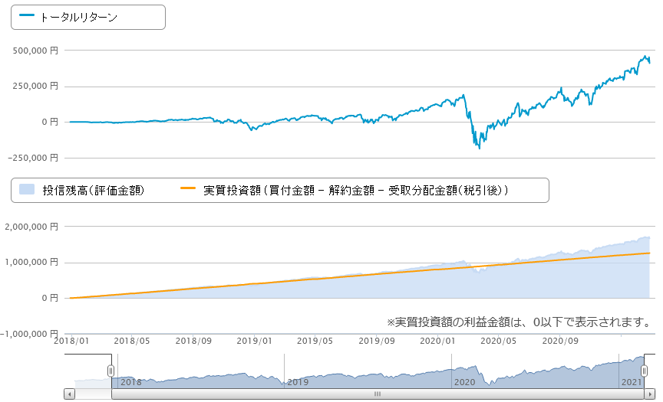This screenshot has height=402, width=663.
Task: Click the 2021 marker in navigator
Action: (632, 382)
